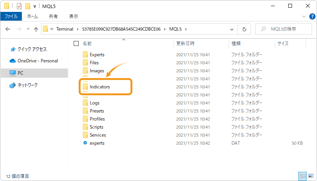Screen dimensions: 317x181
Task: Click the Properties quick access toolbar icon
Action: [19, 6]
